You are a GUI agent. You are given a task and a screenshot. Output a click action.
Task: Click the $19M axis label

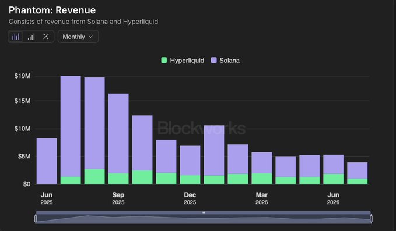[23, 76]
